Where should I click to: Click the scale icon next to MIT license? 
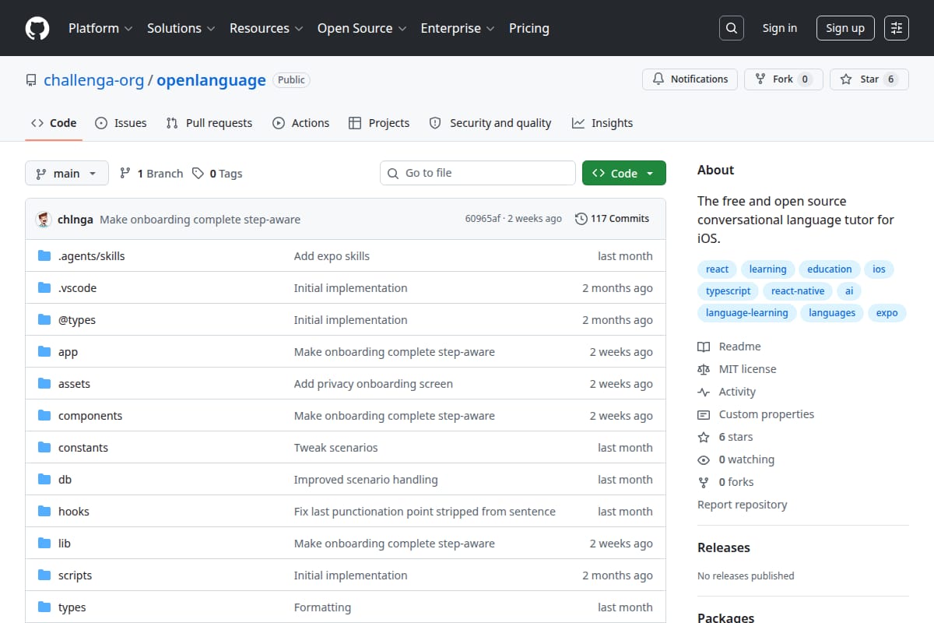(704, 369)
